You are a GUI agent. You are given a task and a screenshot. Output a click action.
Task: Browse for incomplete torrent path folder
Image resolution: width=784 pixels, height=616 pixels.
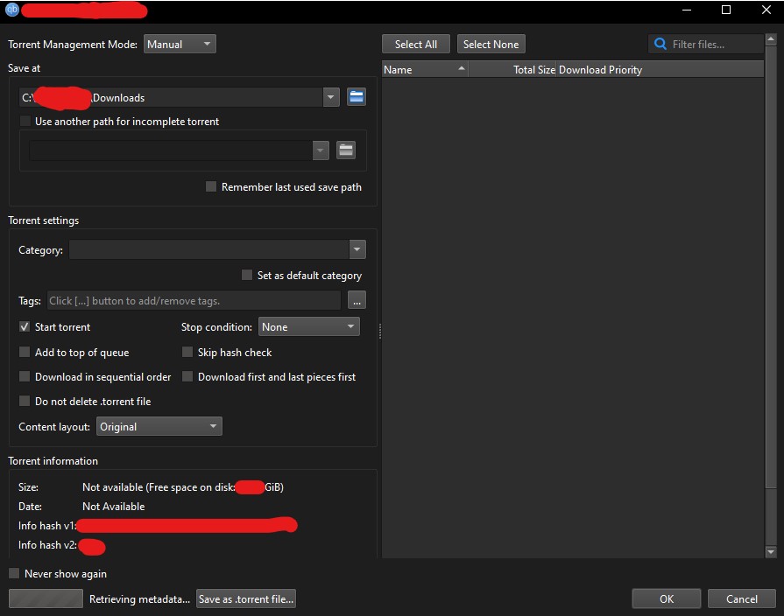(x=345, y=150)
